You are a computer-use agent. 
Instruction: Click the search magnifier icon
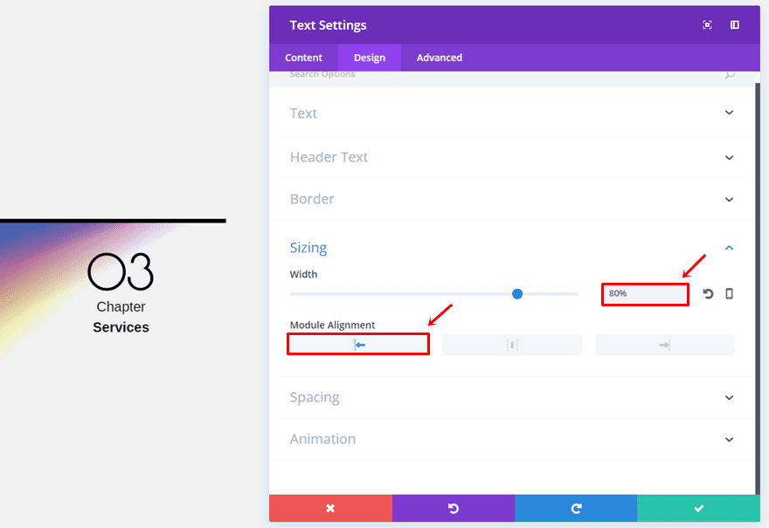click(x=730, y=74)
